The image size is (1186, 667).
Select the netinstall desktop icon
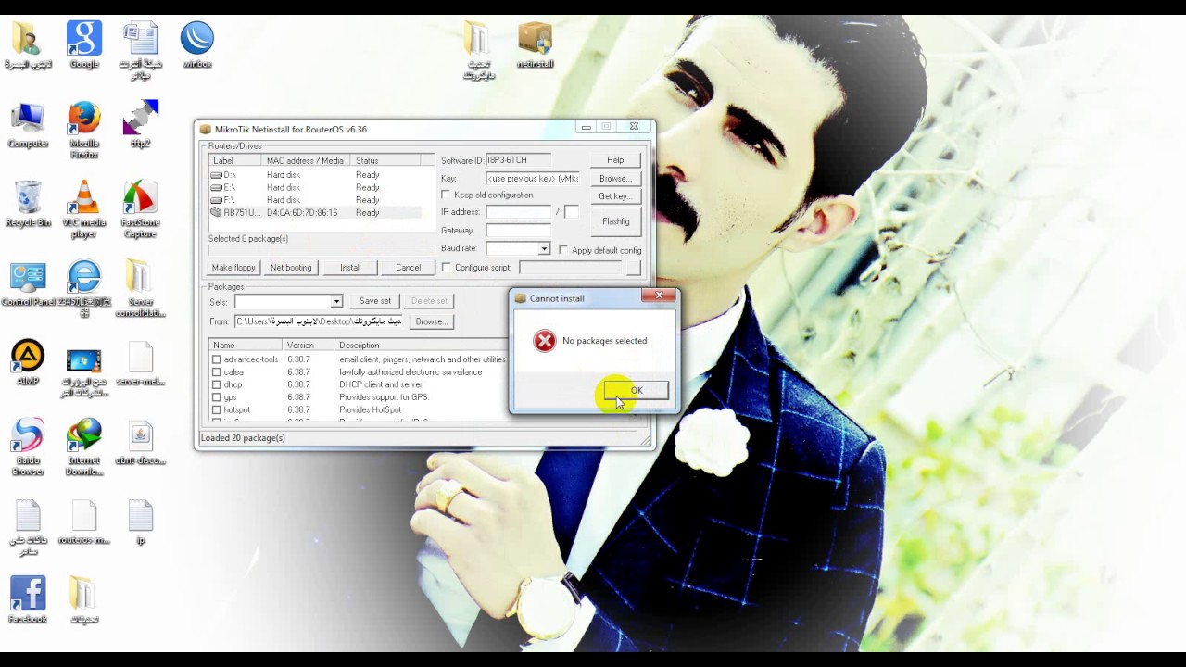[x=536, y=46]
